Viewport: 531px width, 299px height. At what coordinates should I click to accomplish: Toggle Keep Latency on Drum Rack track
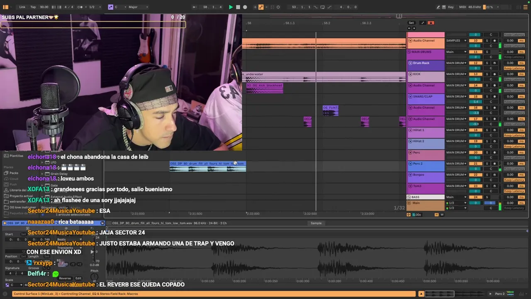coord(514,68)
